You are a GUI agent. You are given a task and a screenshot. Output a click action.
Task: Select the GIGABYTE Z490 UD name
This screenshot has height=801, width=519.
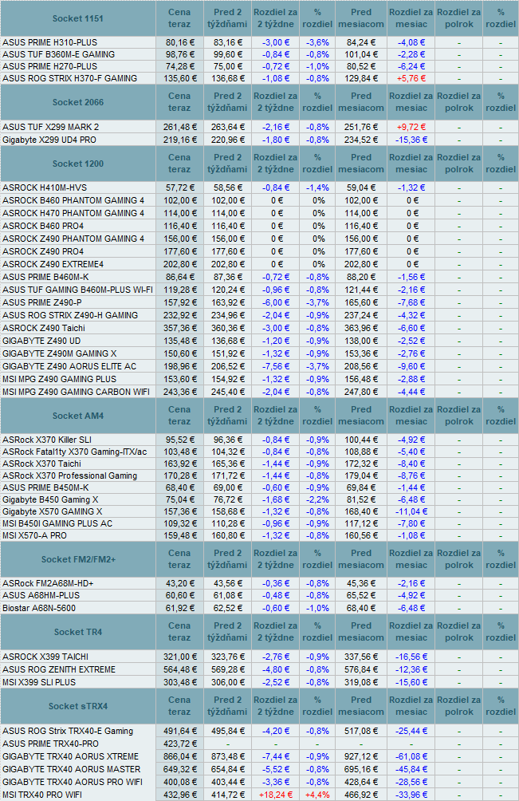[x=41, y=341]
